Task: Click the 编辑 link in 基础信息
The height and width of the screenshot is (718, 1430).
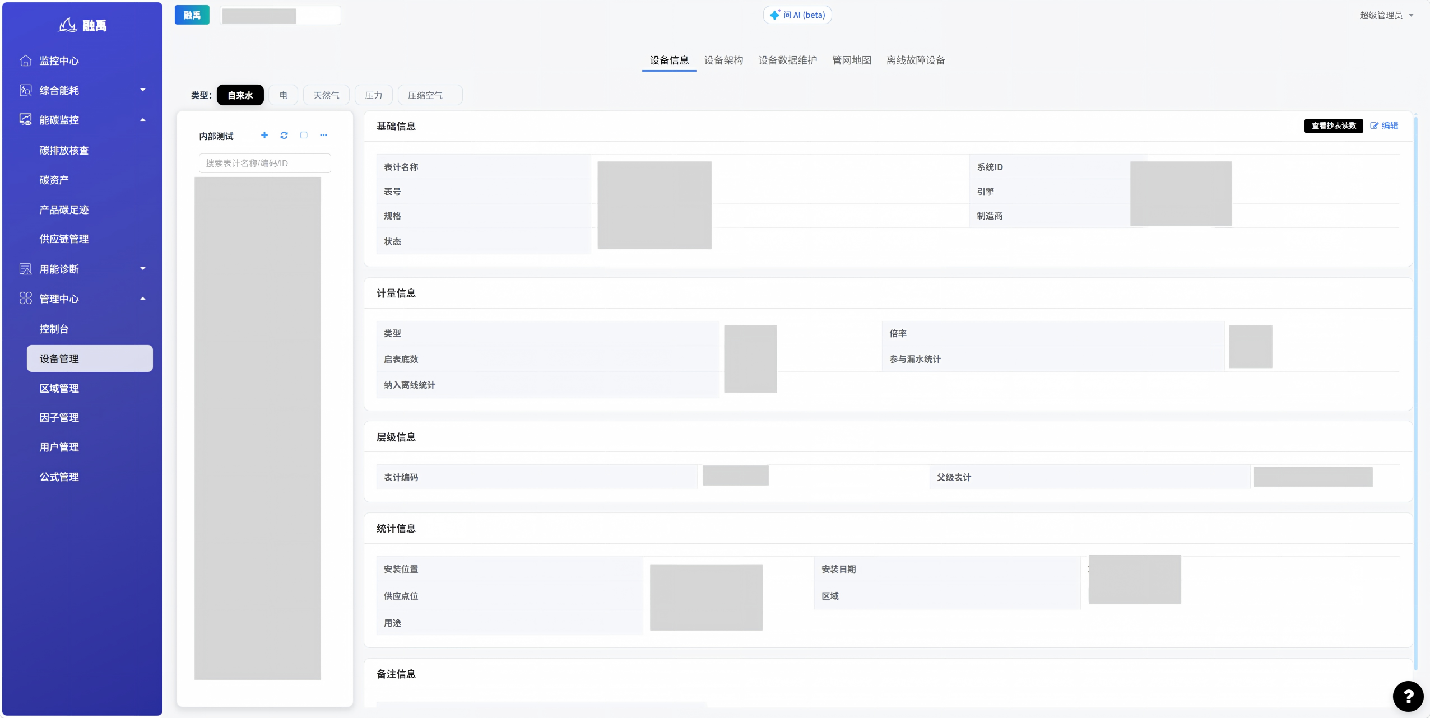Action: tap(1385, 125)
